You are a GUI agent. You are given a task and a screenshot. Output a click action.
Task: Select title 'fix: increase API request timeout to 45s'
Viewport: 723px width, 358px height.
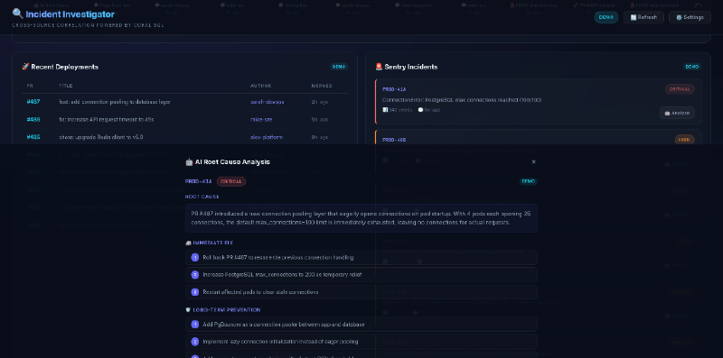(107, 120)
